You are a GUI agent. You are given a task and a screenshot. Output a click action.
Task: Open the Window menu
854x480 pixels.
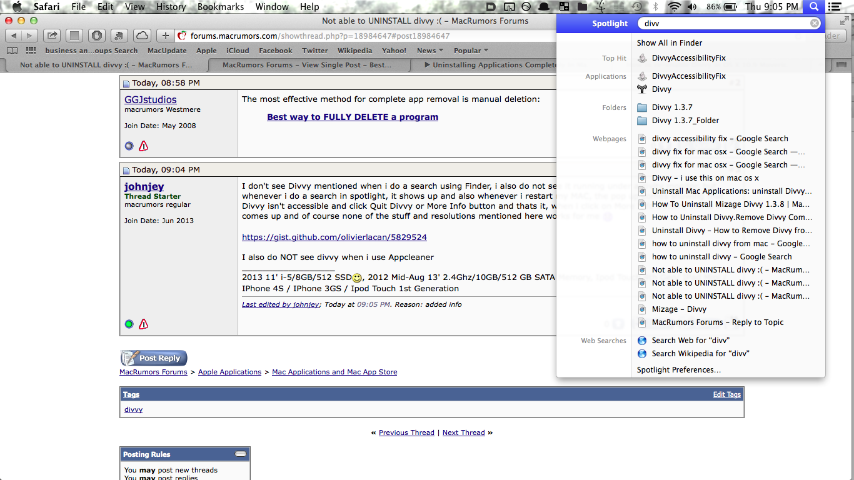pos(272,7)
